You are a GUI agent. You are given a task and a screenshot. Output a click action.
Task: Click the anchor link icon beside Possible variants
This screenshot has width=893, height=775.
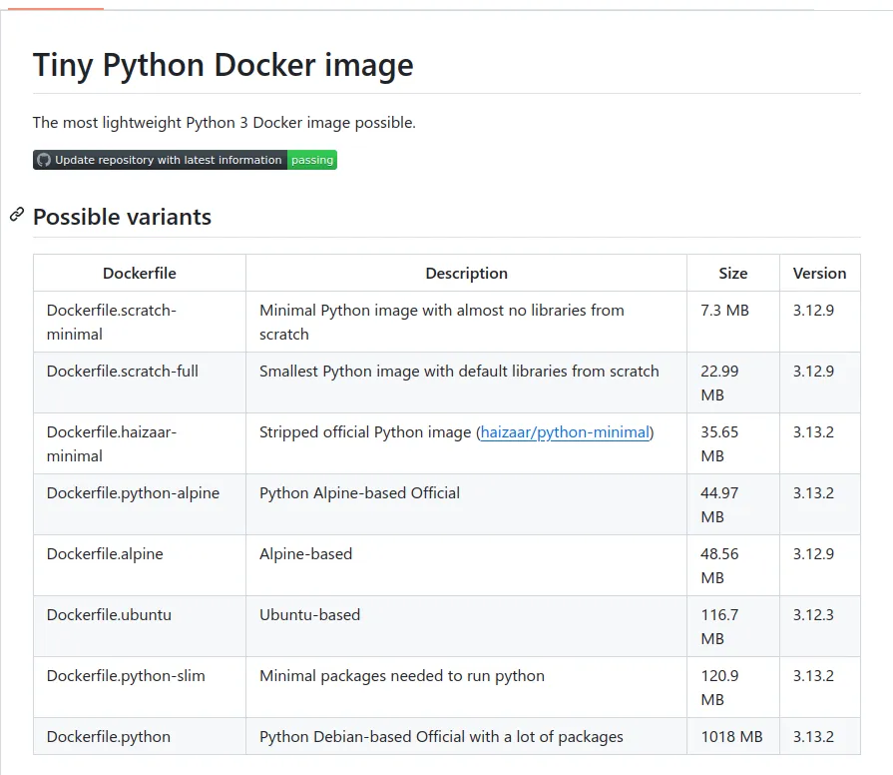17,215
